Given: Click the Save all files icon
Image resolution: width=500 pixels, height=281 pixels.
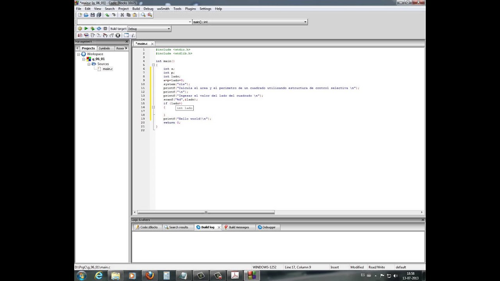Looking at the screenshot, I should coord(99,15).
